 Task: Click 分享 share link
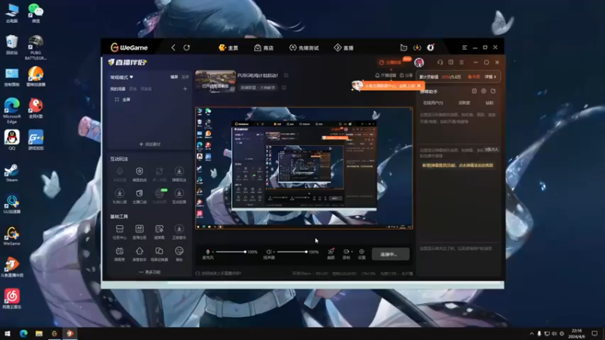coord(406,76)
